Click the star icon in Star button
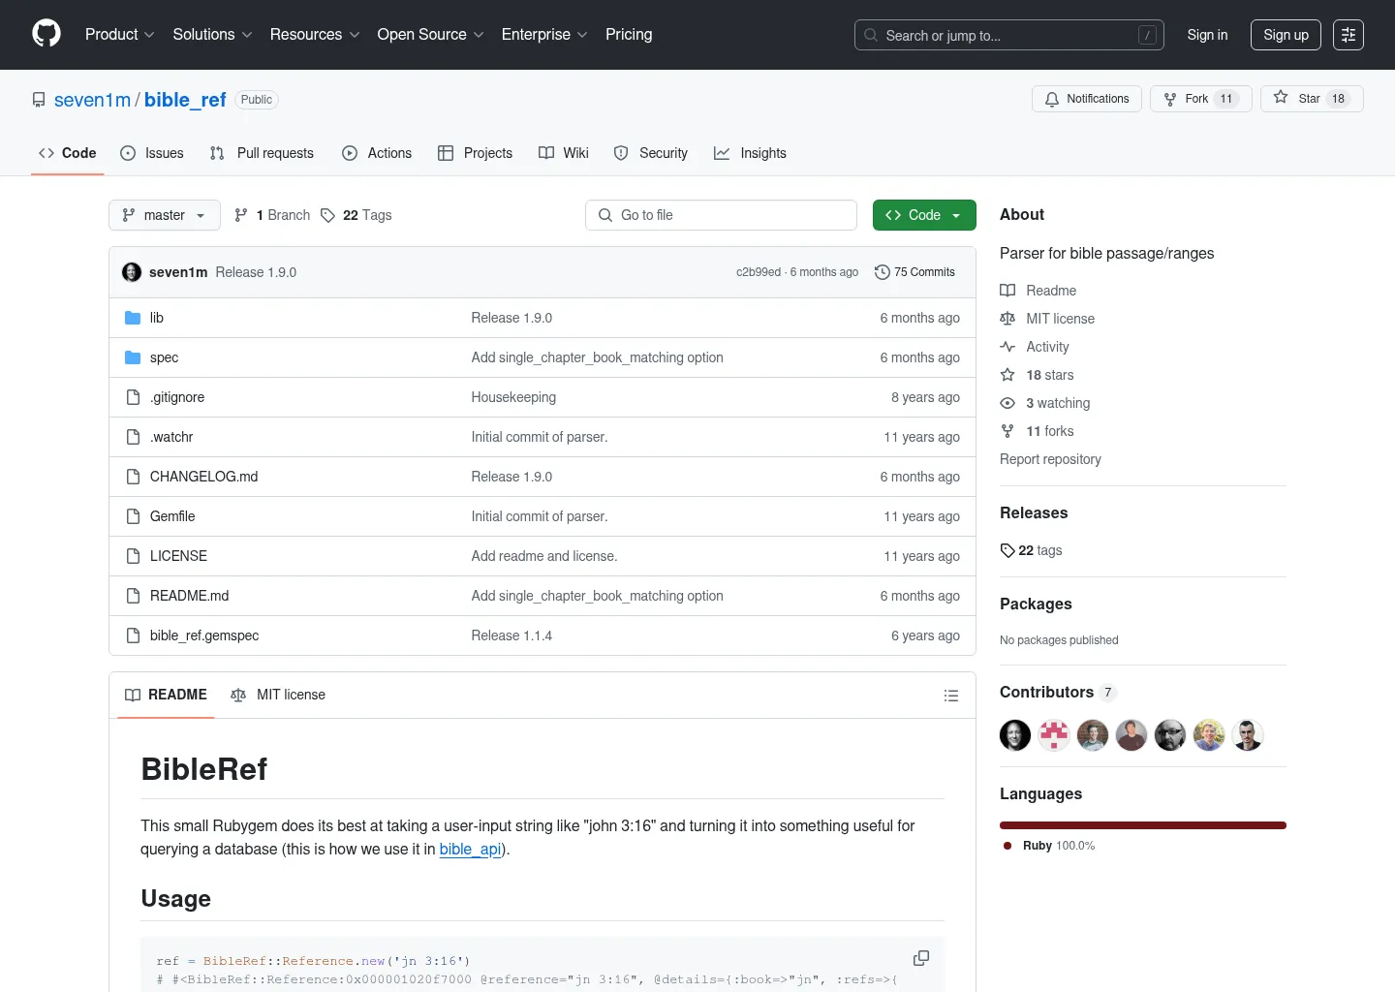Viewport: 1395px width, 992px height. (x=1281, y=98)
